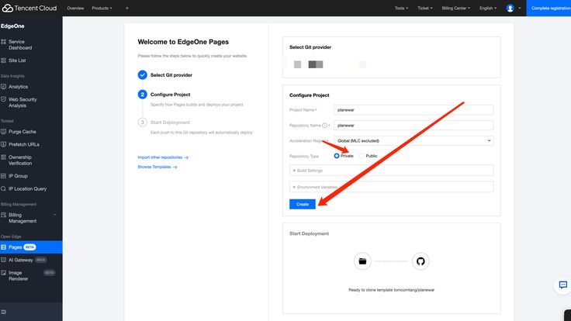Open AI Gateway in sidebar
Screen dimensions: 571x321
point(21,260)
